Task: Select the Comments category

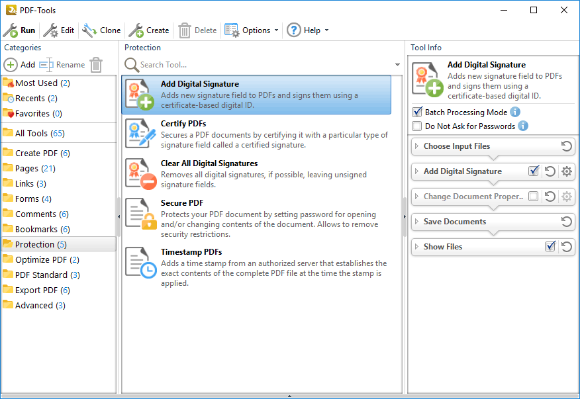Action: (58, 214)
